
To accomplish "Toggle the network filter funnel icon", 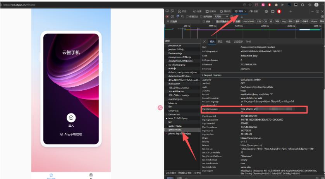I will coord(177,16).
